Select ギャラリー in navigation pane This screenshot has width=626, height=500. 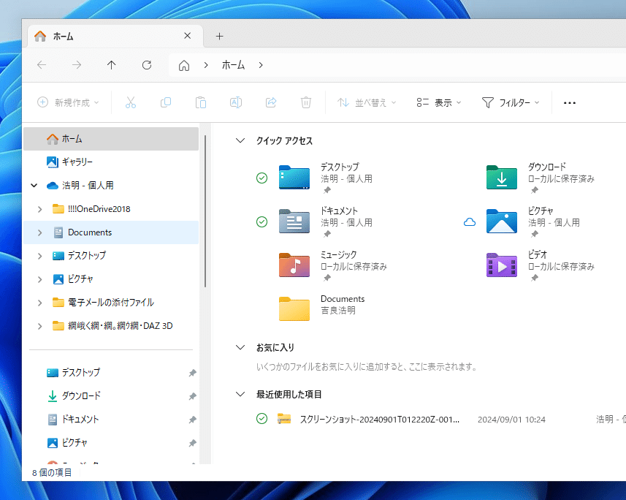pyautogui.click(x=111, y=162)
